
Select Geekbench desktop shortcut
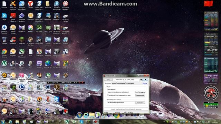point(48,17)
